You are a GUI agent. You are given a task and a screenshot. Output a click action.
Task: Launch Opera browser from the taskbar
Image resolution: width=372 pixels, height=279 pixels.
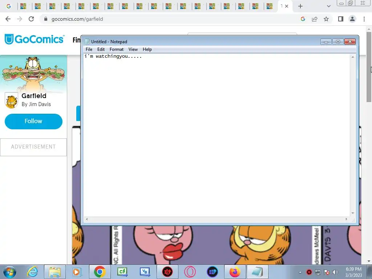click(190, 272)
